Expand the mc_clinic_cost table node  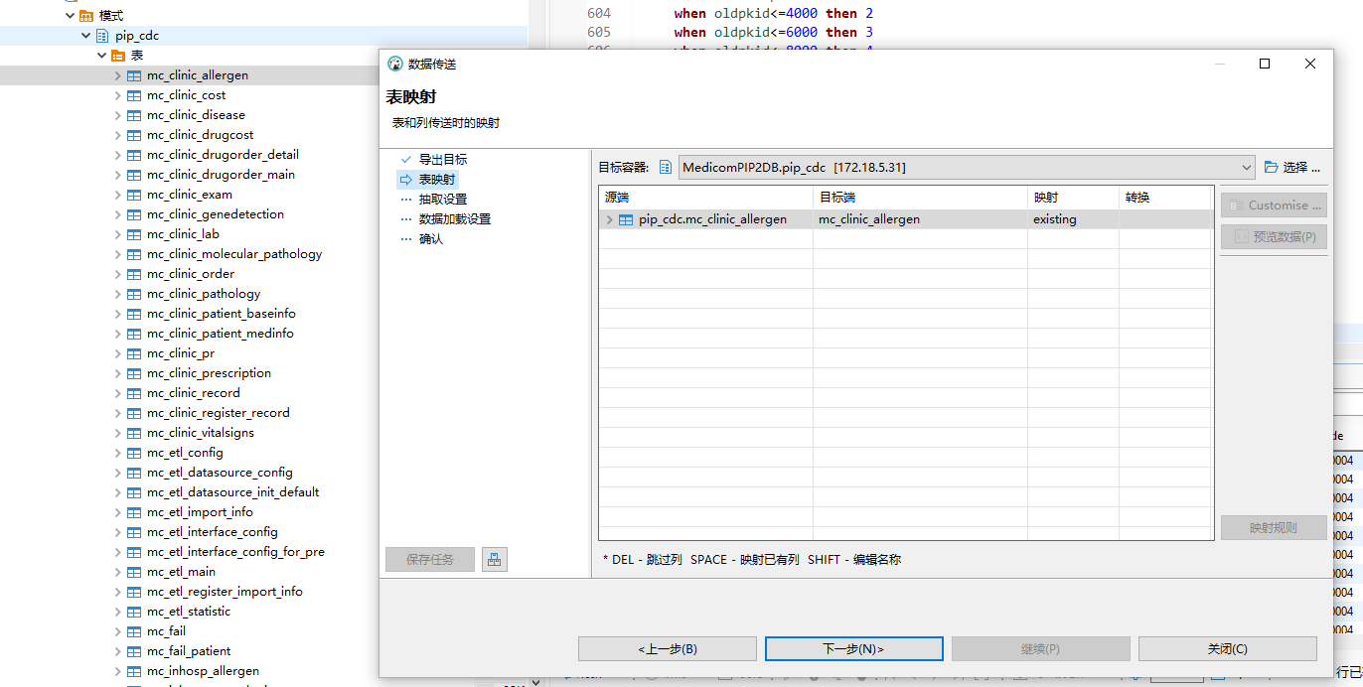117,95
